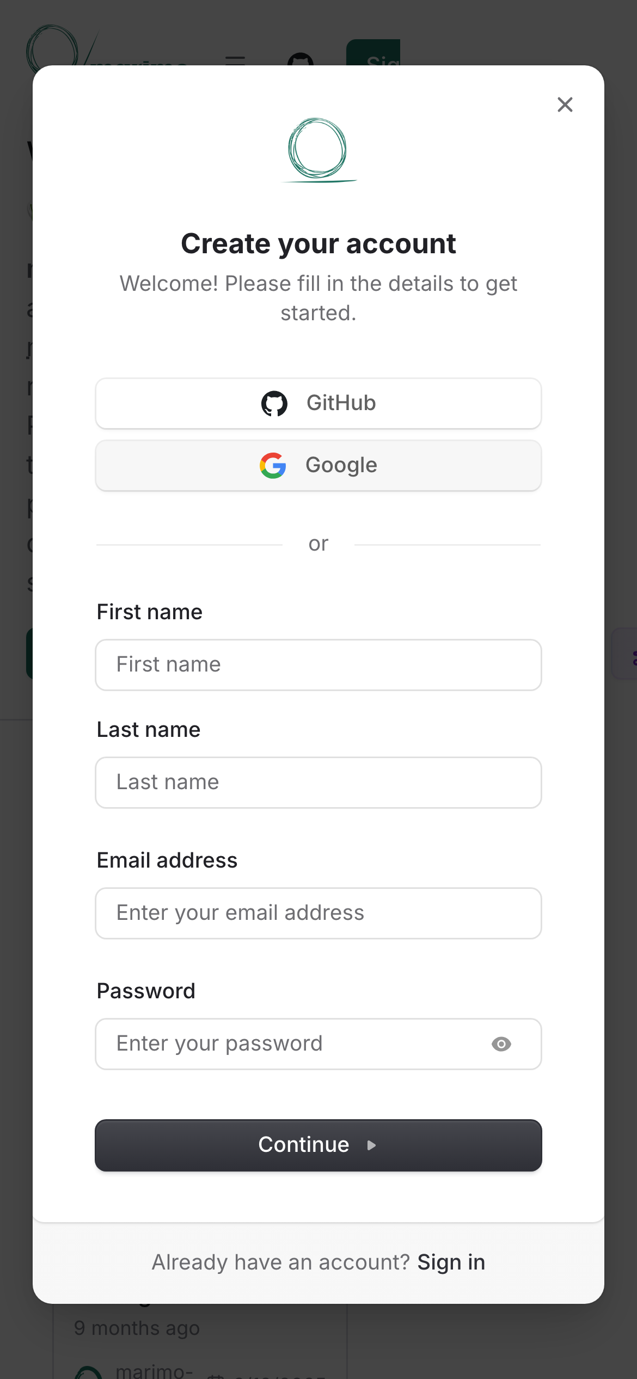Sign up with the GitHub button
Screen dimensions: 637x1379
318,404
